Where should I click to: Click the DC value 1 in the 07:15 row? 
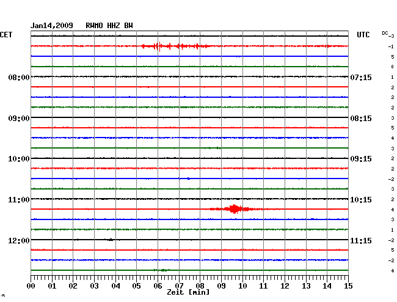tap(393, 77)
